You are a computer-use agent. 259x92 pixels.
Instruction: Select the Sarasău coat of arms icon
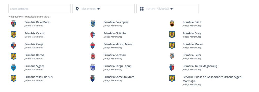point(93,56)
